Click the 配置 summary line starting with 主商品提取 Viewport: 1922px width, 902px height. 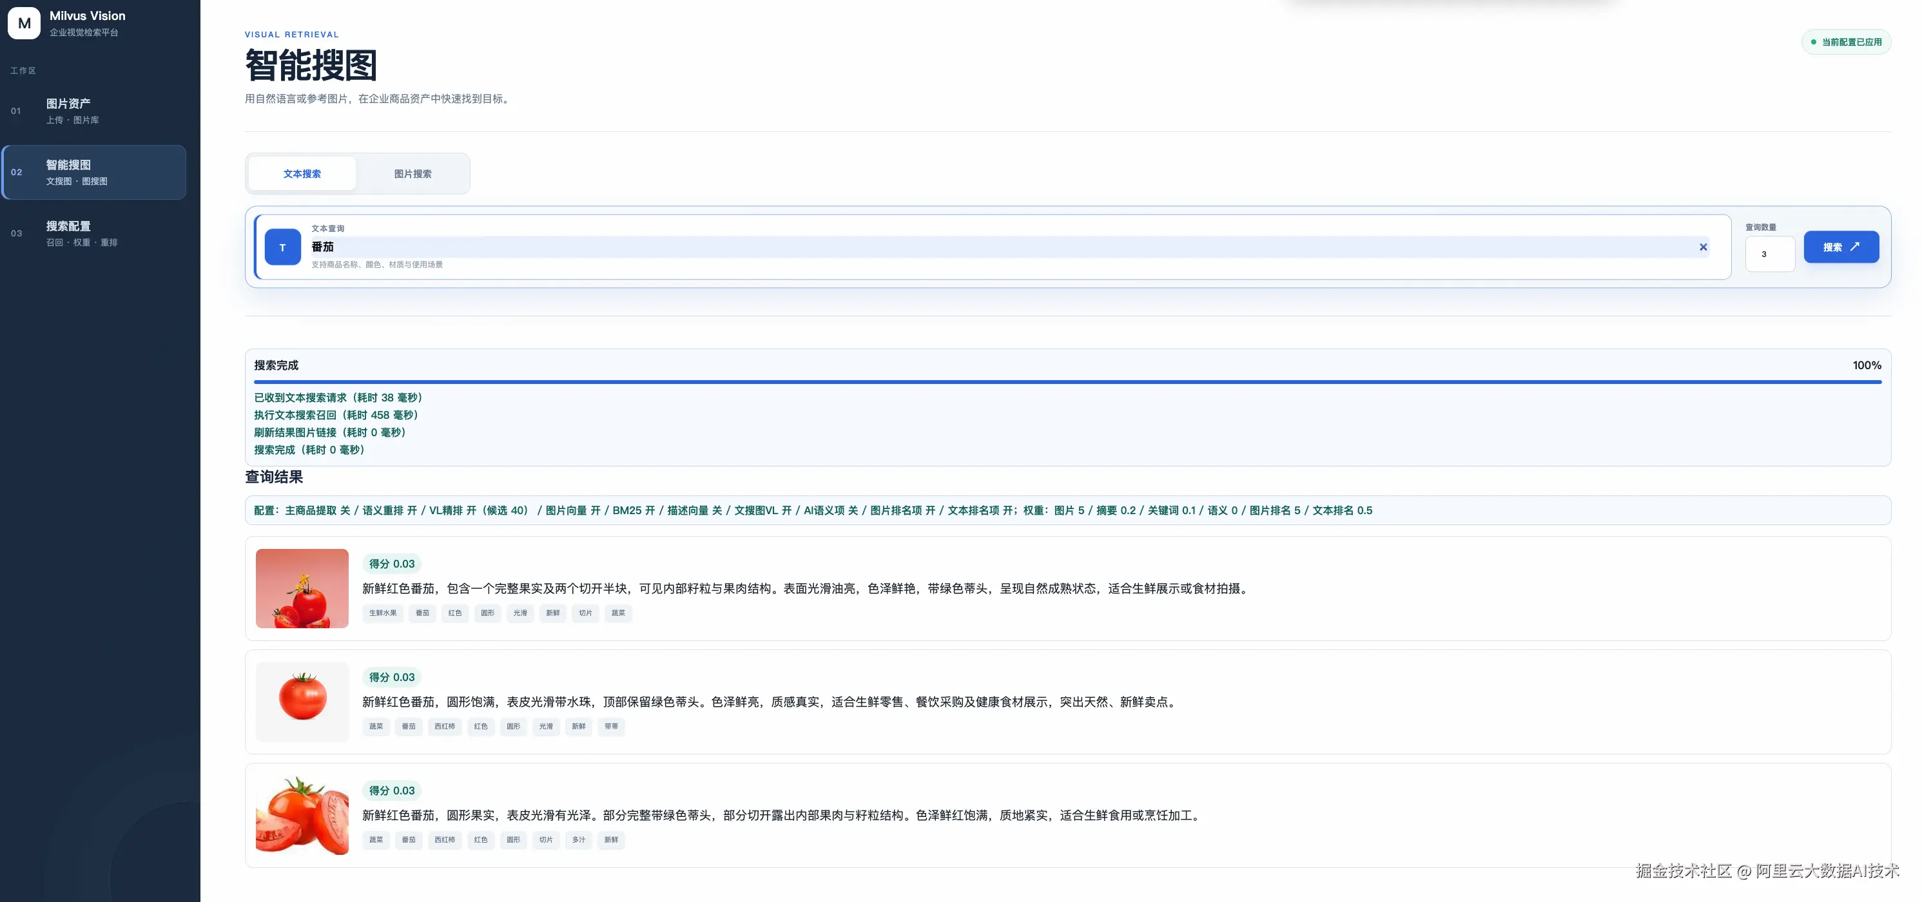click(x=813, y=510)
